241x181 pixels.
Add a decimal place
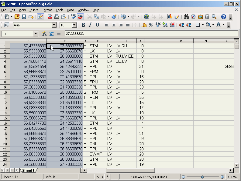pos(165,25)
